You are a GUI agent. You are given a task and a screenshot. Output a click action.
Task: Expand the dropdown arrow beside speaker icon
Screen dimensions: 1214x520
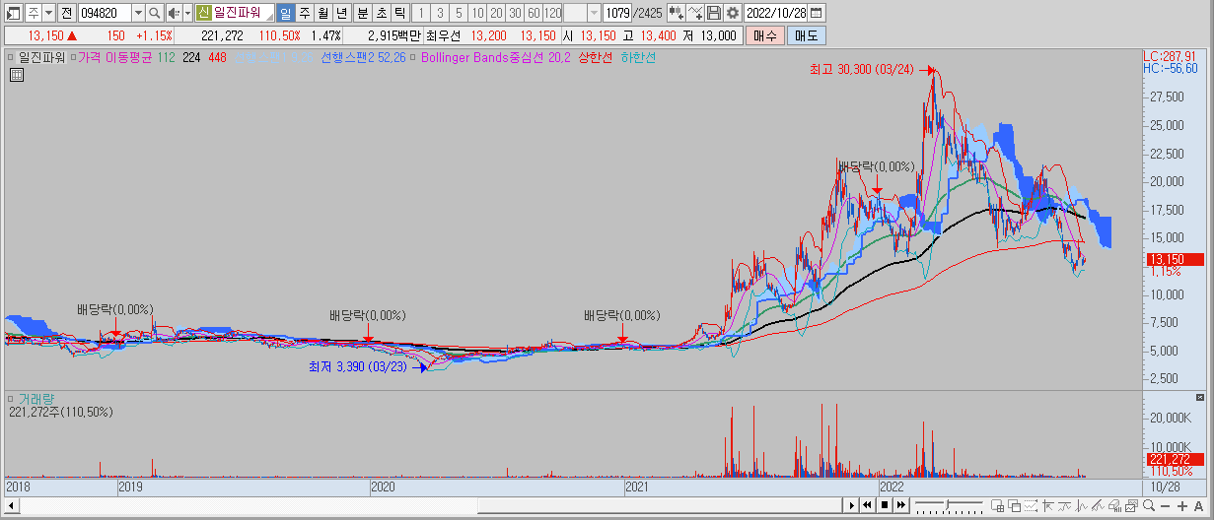[x=187, y=13]
